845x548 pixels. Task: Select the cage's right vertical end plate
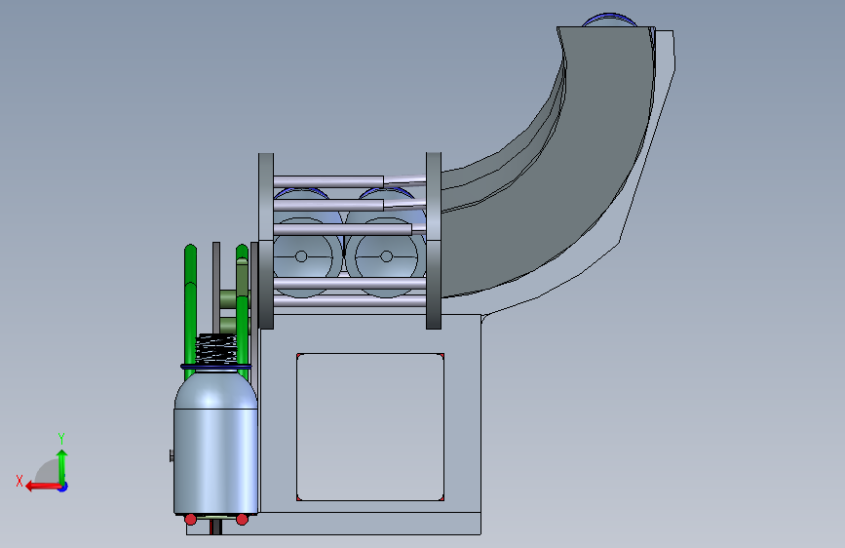coord(434,241)
